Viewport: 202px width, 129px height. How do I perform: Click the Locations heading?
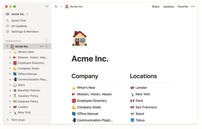coord(143,76)
